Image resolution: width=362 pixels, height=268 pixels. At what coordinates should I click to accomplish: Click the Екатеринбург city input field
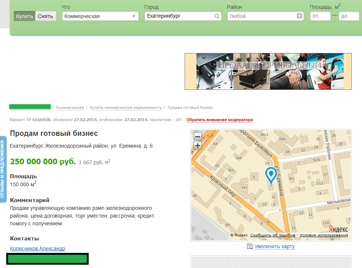178,16
